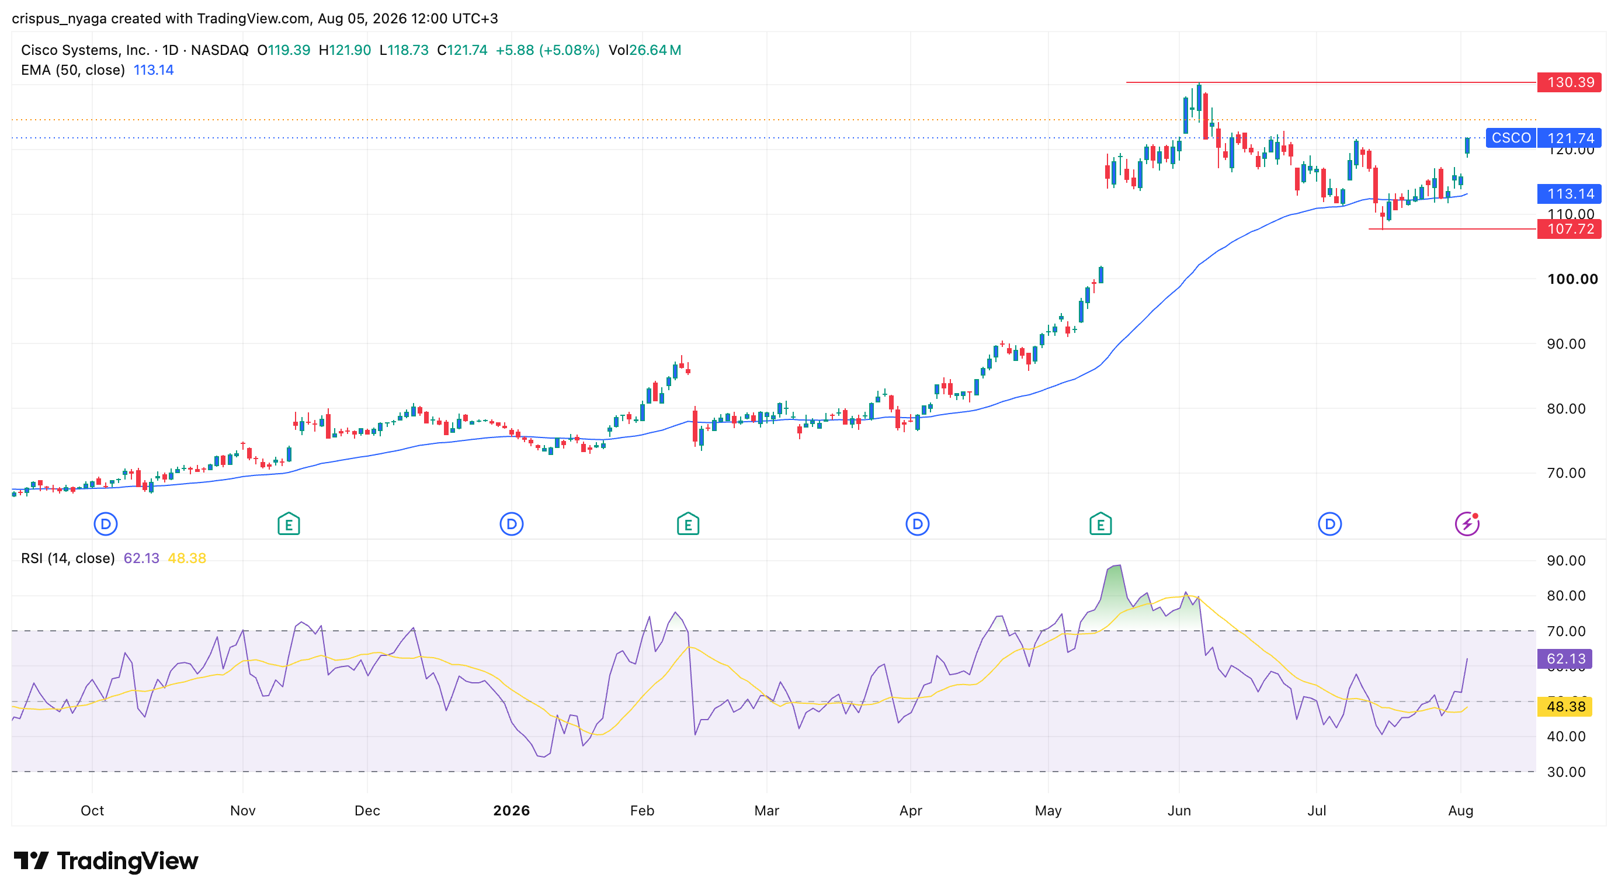Click the close value C121.74 in legend

(x=462, y=50)
